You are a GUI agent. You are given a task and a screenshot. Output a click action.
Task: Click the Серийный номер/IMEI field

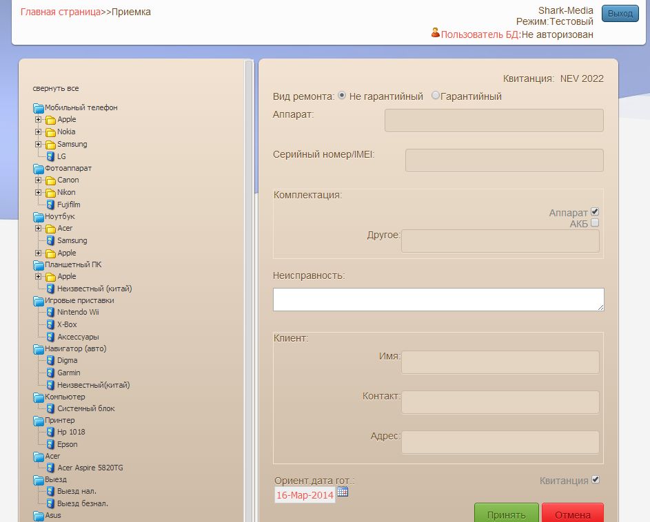click(504, 160)
